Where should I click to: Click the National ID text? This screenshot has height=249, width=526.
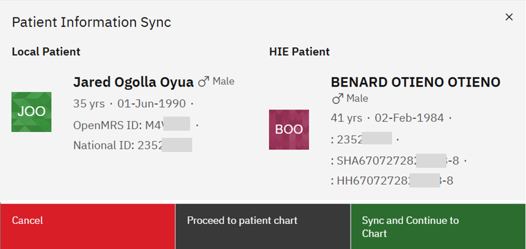tap(133, 145)
